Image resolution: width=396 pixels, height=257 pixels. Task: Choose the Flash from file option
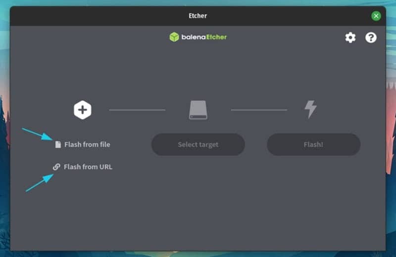(x=87, y=145)
